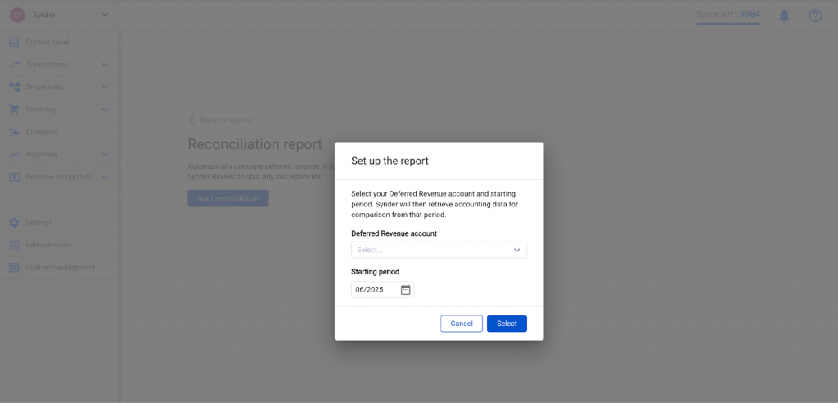The height and width of the screenshot is (403, 838).
Task: Click the Starting period date field
Action: click(375, 289)
